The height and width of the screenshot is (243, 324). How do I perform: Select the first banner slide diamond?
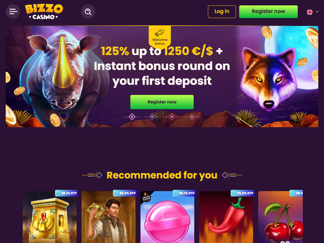(x=132, y=117)
